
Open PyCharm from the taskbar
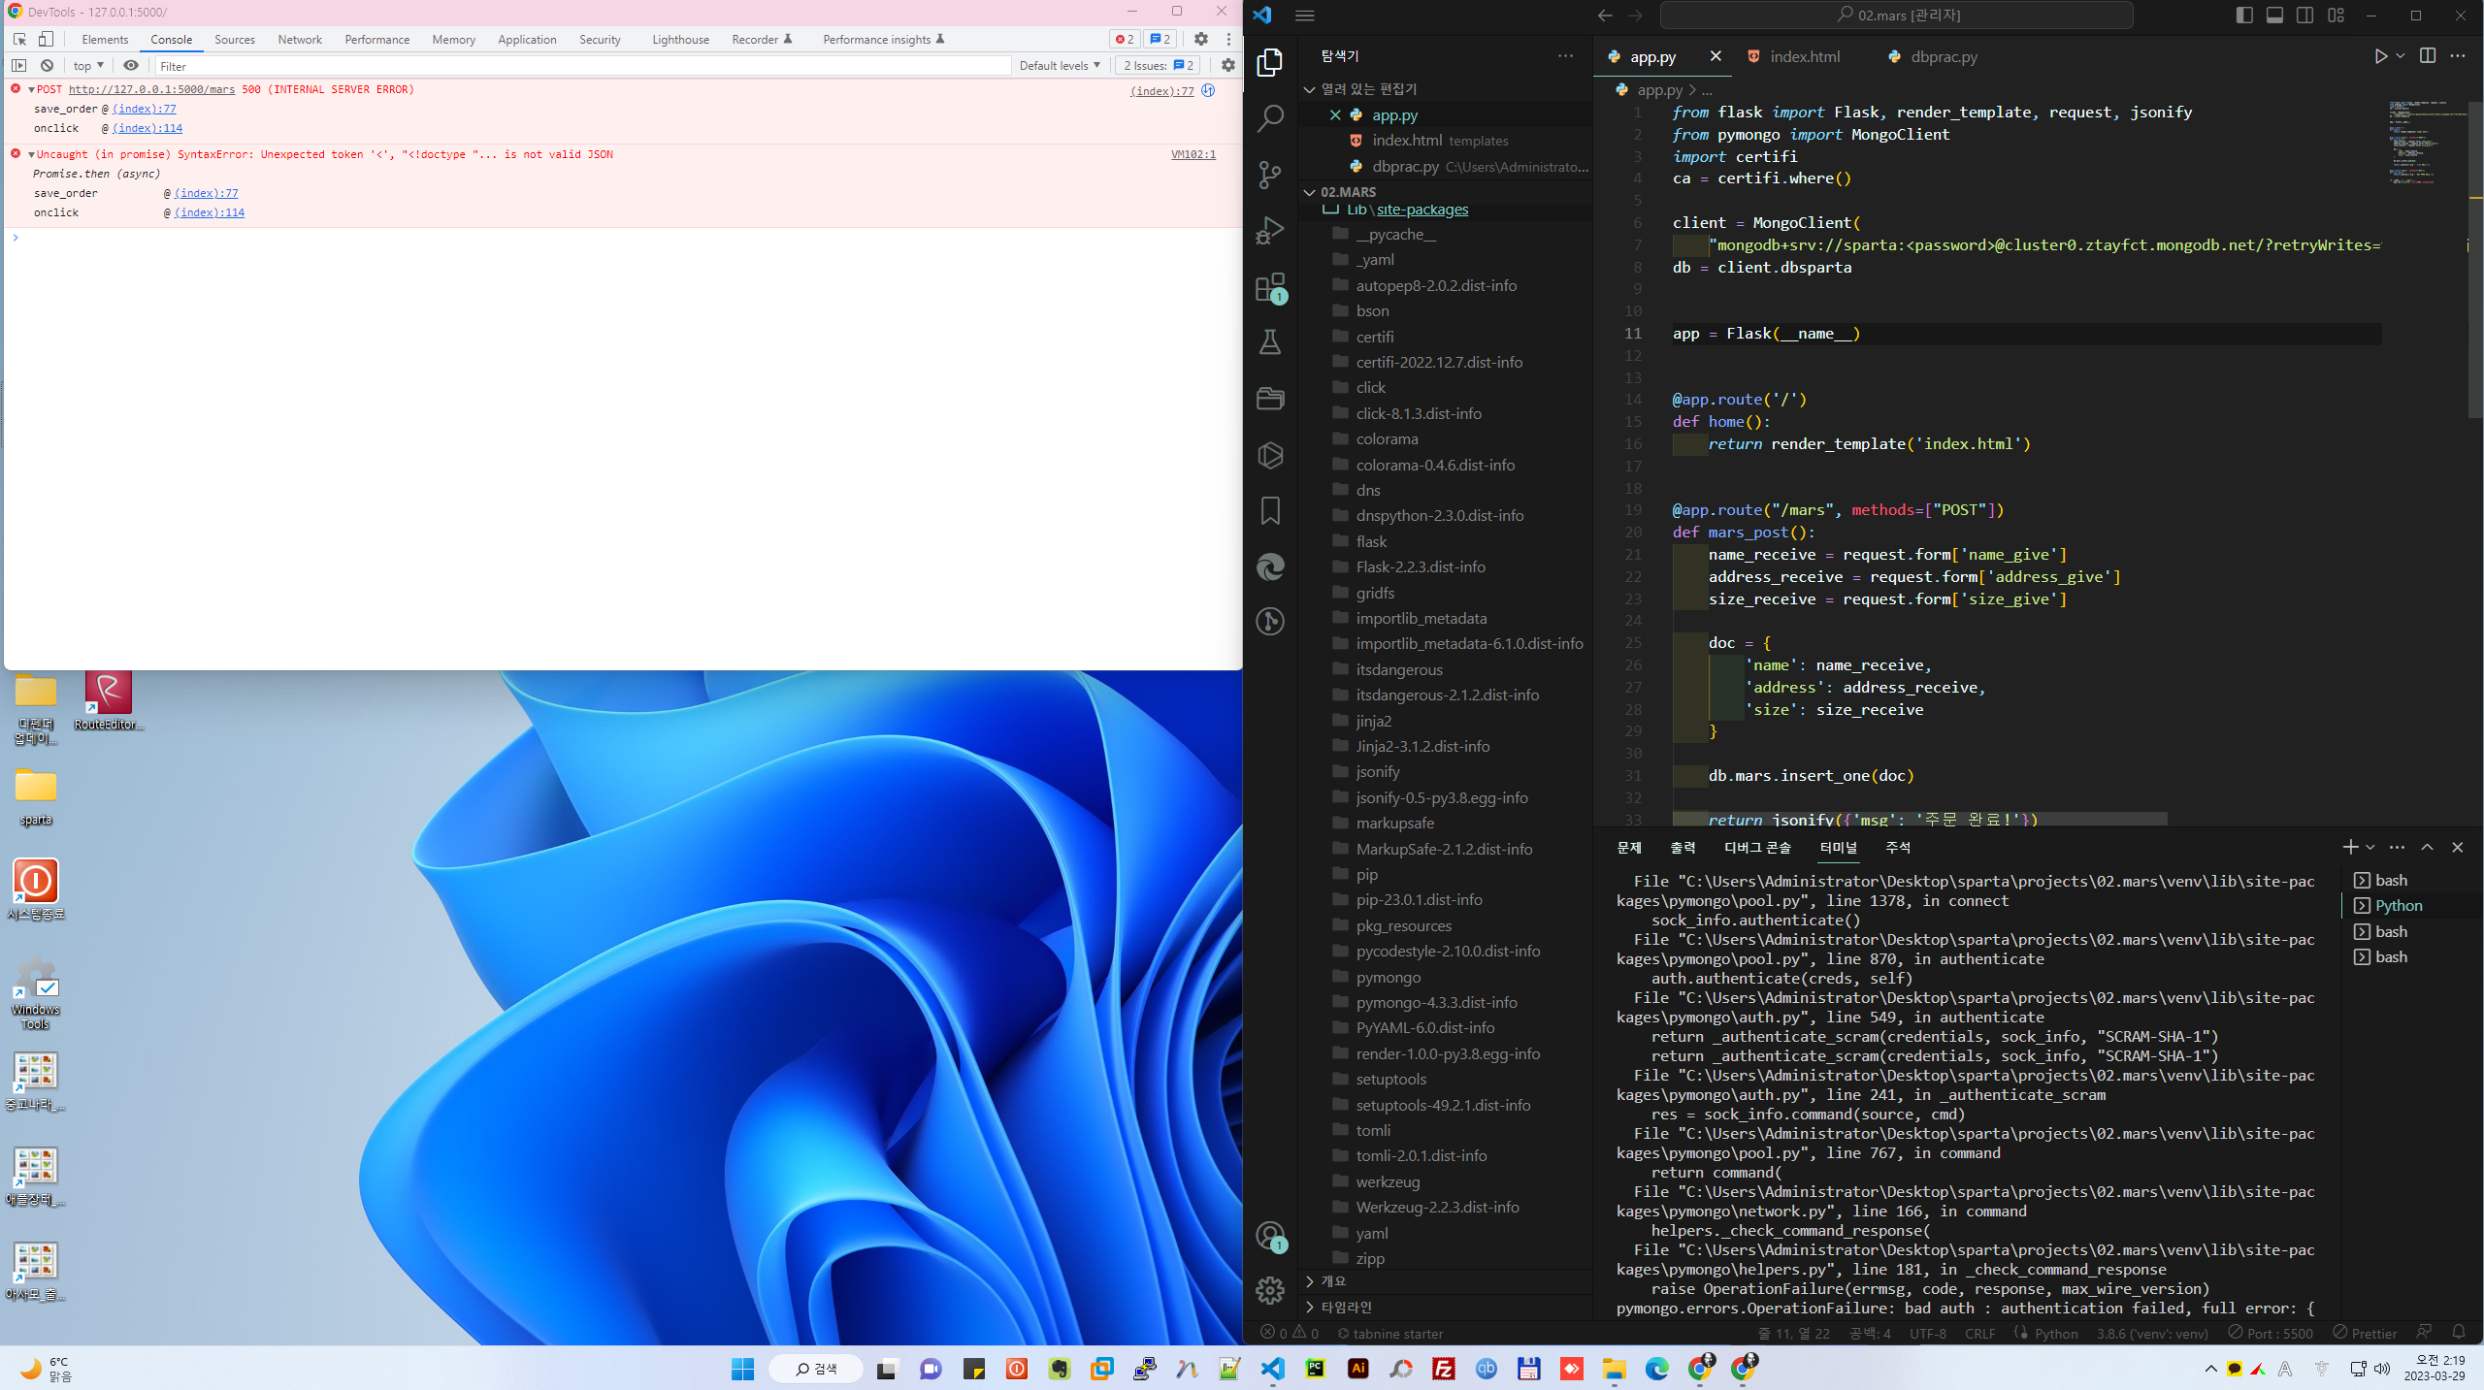(1316, 1369)
